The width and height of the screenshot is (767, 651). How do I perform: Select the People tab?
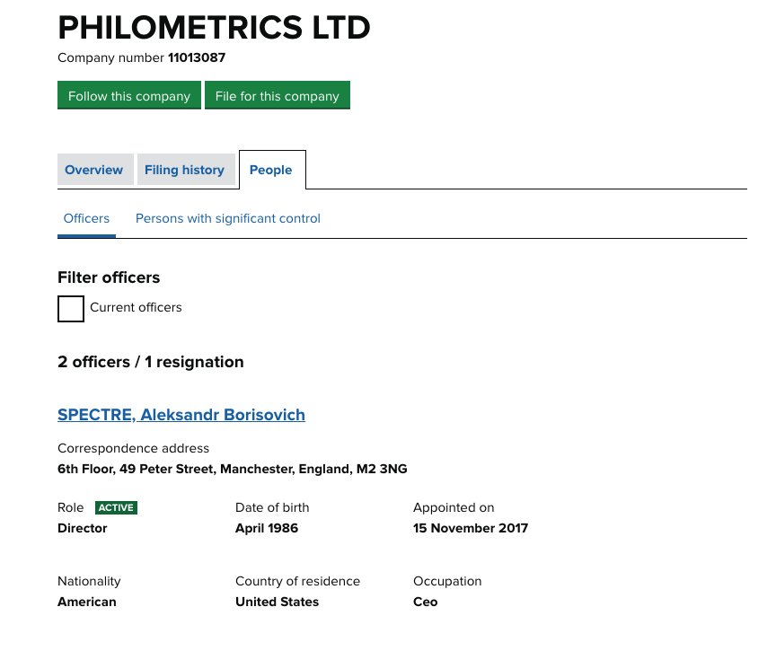click(272, 170)
